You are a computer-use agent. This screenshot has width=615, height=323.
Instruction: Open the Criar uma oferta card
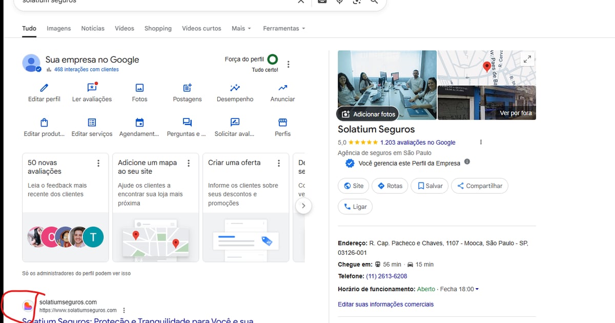245,207
